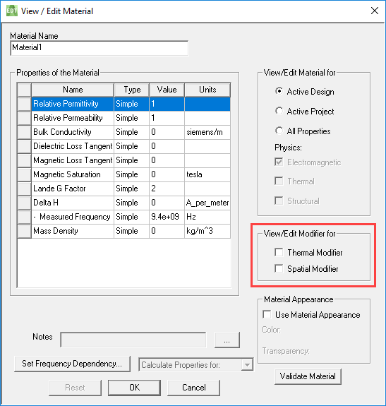Click the Set Frequency Dependency button
This screenshot has height=406, width=386.
coord(72,364)
